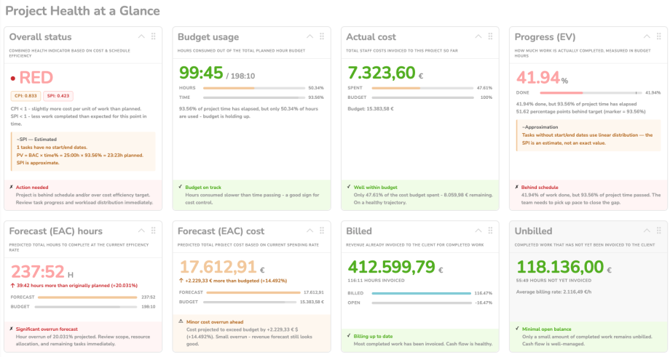Click the Average billing rate text

pos(553,292)
